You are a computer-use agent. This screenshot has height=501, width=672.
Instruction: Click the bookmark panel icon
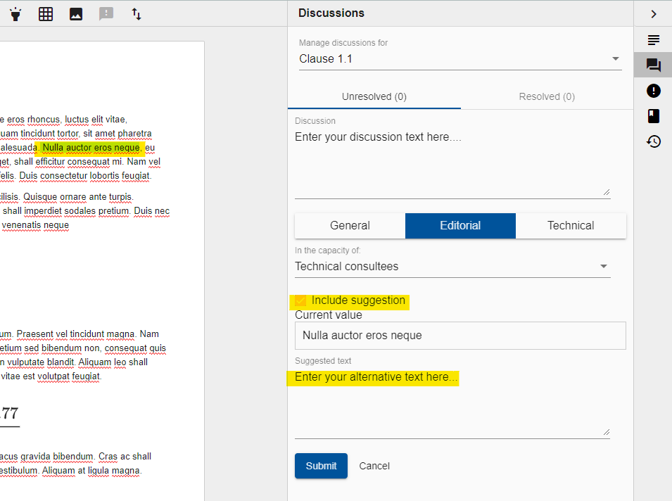[x=653, y=116]
